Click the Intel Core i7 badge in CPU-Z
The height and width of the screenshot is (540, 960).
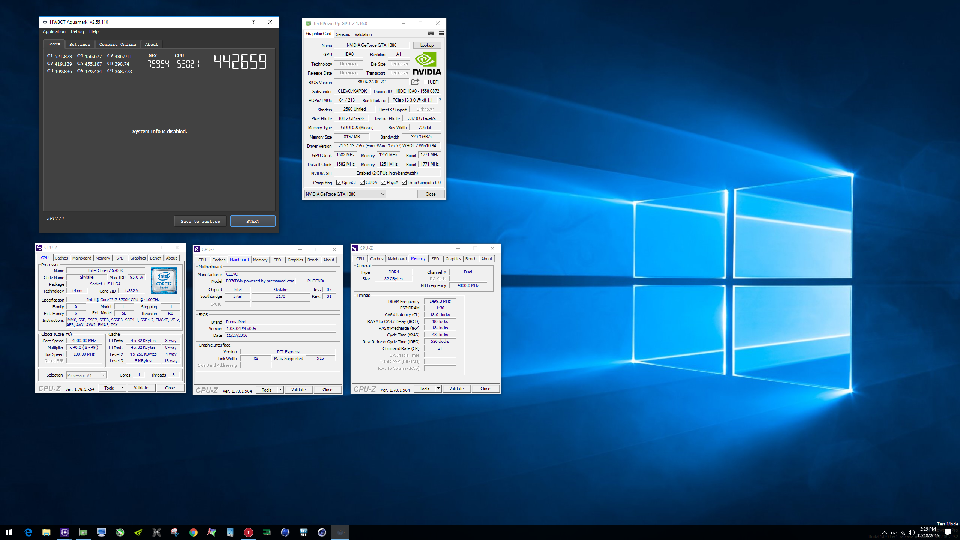point(164,280)
